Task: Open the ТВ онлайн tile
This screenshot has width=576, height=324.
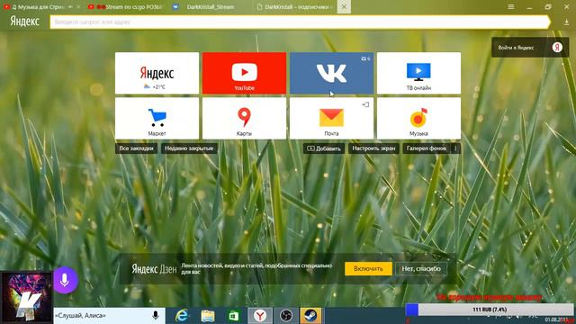Action: (418, 73)
